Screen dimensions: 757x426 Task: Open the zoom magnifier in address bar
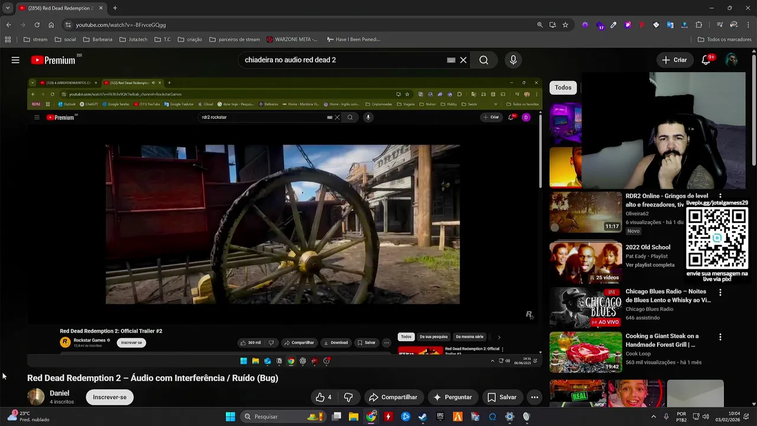[539, 25]
